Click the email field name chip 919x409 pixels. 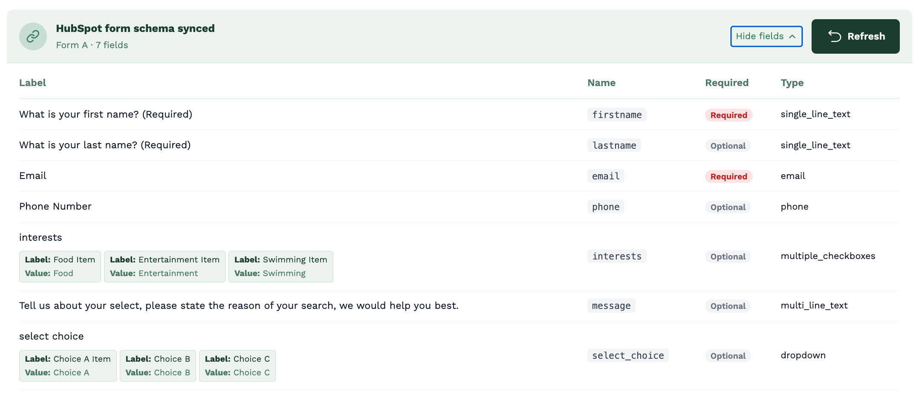click(x=605, y=176)
